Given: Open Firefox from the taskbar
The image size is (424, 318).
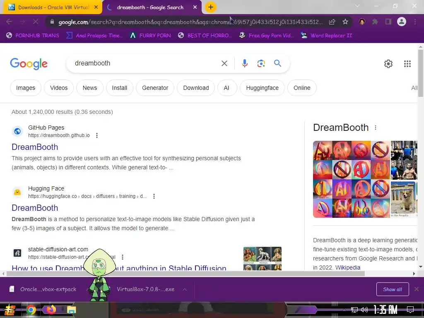Looking at the screenshot, I should click(x=51, y=310).
